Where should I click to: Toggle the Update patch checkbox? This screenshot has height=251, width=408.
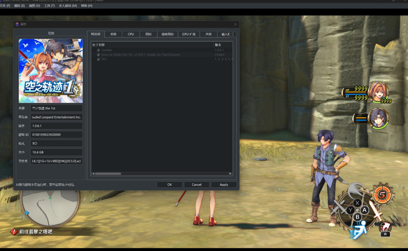98,50
